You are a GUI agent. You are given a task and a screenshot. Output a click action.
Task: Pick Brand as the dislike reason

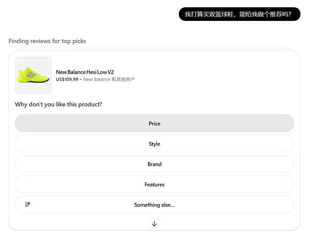pyautogui.click(x=154, y=164)
